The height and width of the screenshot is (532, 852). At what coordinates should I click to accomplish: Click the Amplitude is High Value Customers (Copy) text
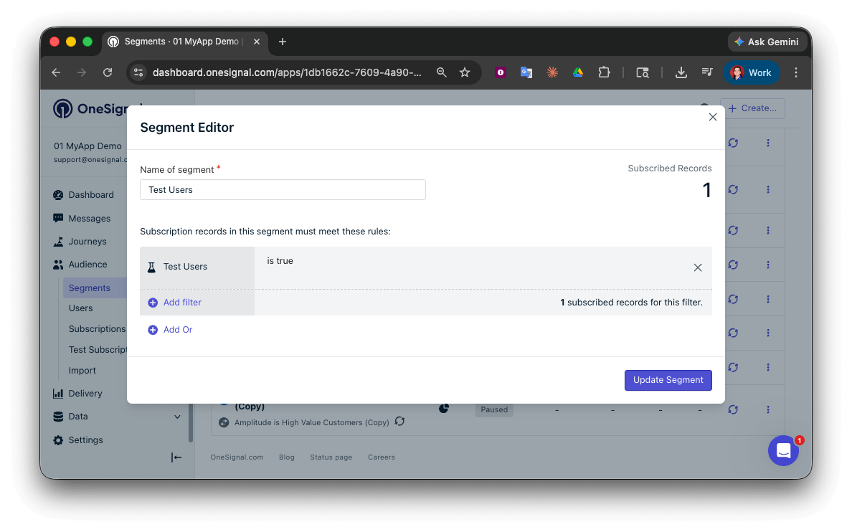pyautogui.click(x=311, y=423)
